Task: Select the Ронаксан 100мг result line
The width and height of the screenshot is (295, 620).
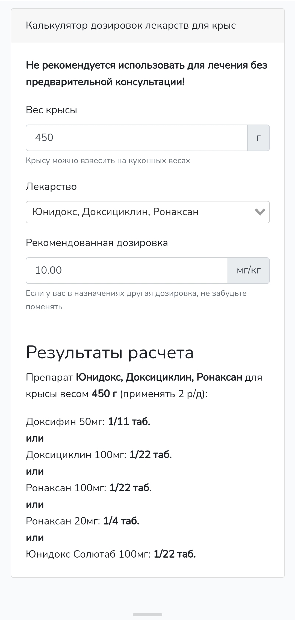Action: [x=89, y=488]
